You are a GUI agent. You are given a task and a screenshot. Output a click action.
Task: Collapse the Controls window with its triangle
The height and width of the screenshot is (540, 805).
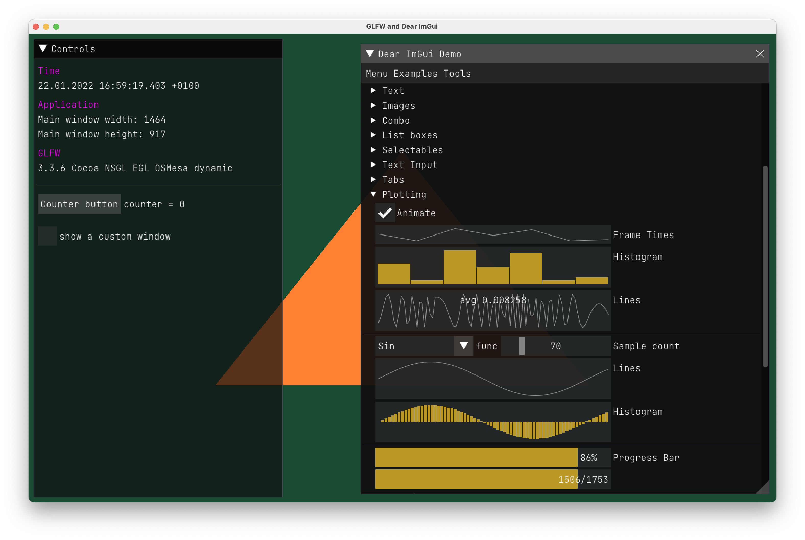click(x=43, y=49)
